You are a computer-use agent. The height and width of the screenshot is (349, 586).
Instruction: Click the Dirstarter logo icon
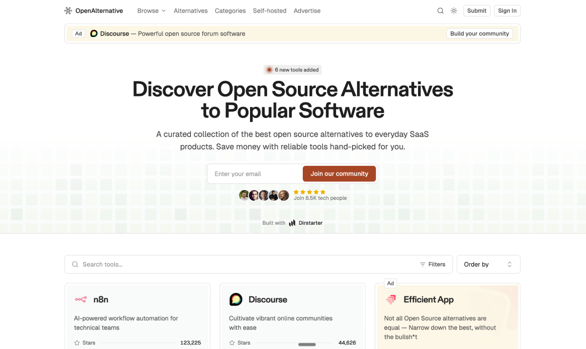point(292,223)
